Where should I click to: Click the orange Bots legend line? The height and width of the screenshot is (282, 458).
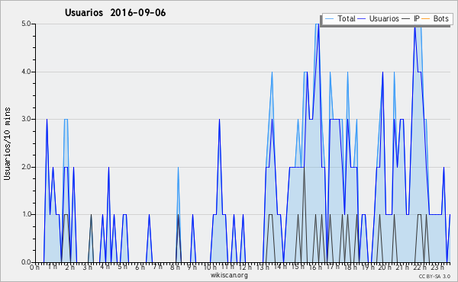pyautogui.click(x=426, y=19)
